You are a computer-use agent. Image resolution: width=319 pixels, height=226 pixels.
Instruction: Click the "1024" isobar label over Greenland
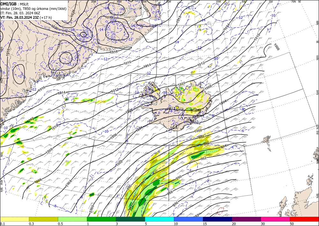pos(73,13)
